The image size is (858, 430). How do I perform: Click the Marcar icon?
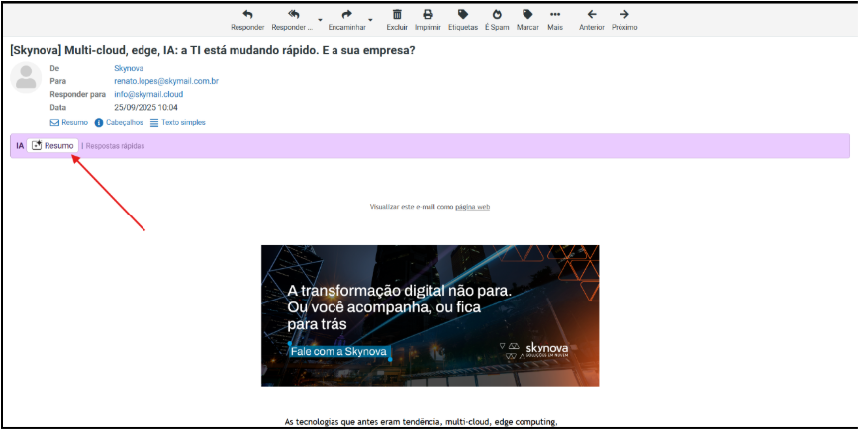click(x=527, y=15)
